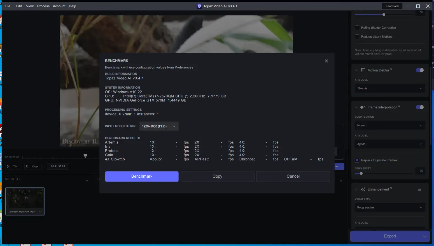Click the Frame Interpolation section icon
Viewport: 434px width, 246px height.
(363, 107)
